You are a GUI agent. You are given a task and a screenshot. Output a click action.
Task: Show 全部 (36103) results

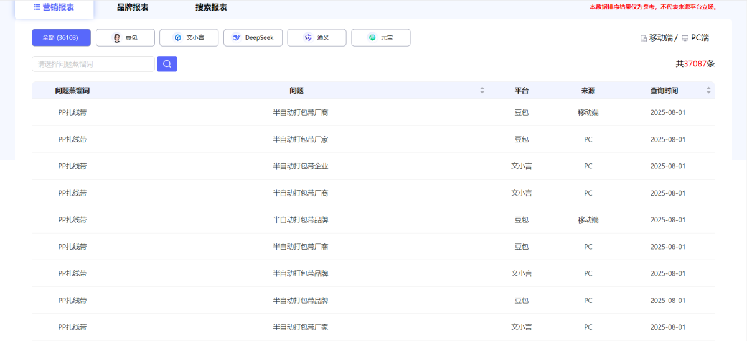61,38
